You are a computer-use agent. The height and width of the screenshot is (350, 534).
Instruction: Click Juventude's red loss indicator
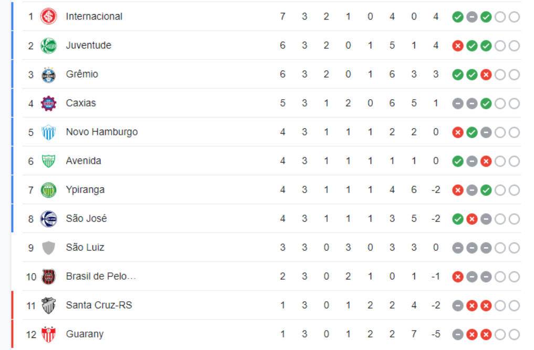click(x=458, y=46)
